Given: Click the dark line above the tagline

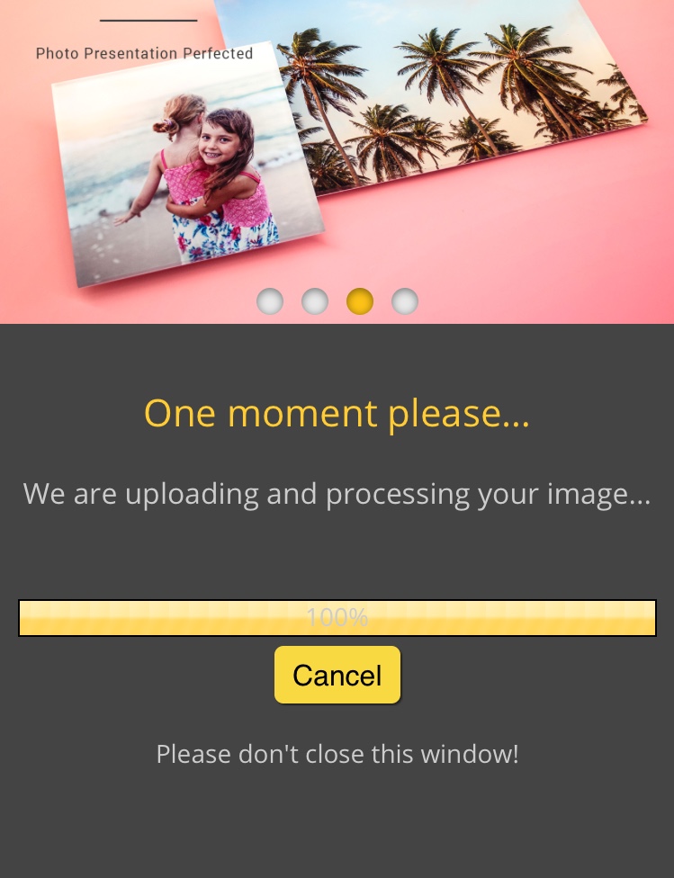Looking at the screenshot, I should pyautogui.click(x=148, y=21).
